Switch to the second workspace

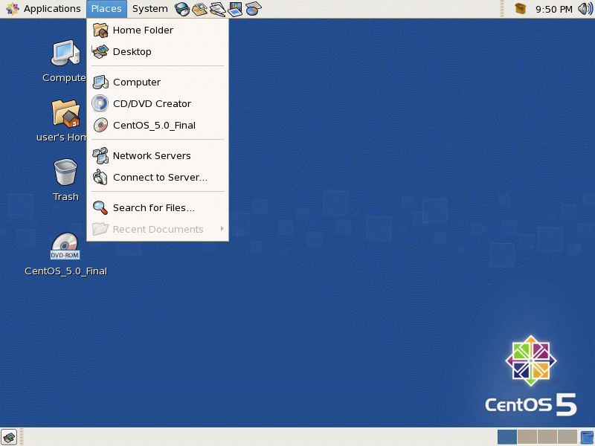coord(527,437)
